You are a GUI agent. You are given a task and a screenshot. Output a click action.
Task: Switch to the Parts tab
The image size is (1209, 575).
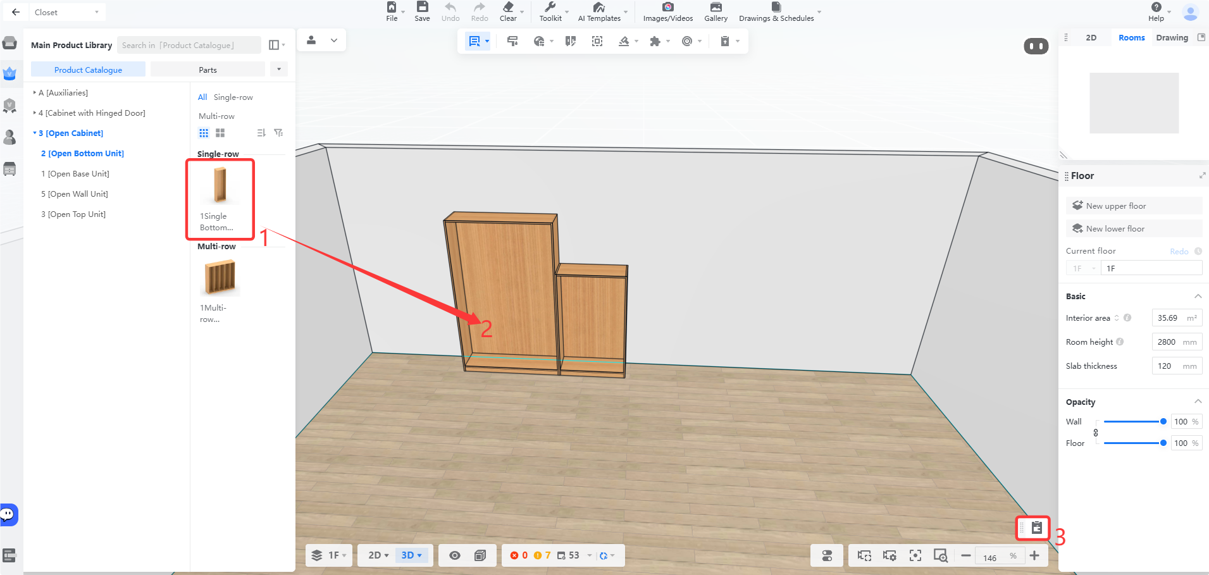208,70
